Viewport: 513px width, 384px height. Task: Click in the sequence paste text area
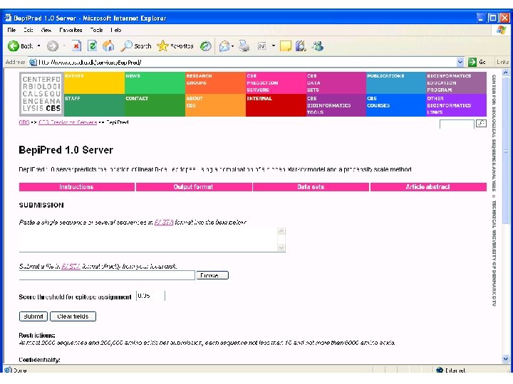click(x=148, y=240)
